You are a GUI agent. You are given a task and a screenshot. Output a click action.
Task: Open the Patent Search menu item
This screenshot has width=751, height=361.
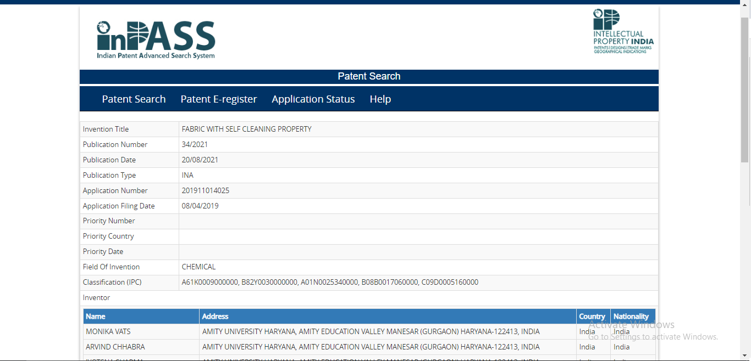134,99
